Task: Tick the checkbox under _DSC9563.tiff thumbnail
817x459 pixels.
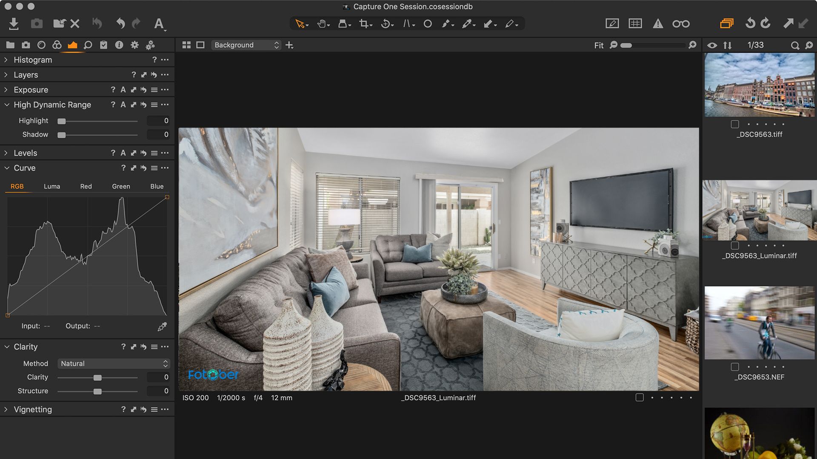Action: coord(735,124)
